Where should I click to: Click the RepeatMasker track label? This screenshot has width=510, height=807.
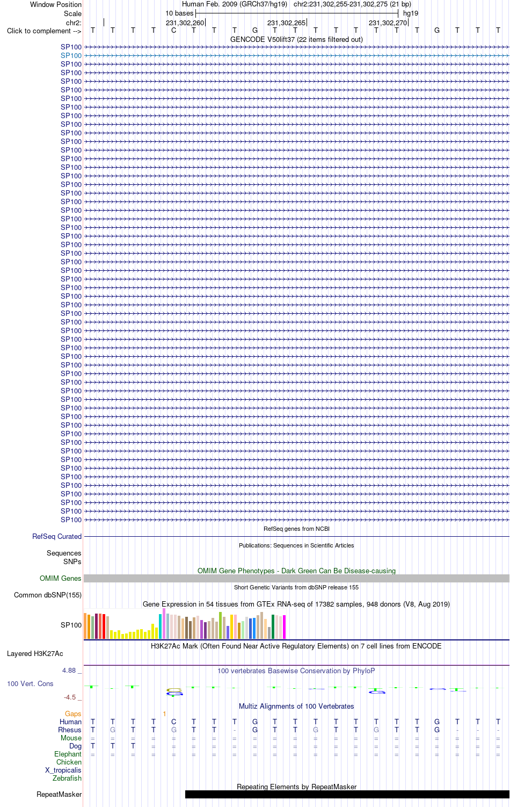coord(59,794)
